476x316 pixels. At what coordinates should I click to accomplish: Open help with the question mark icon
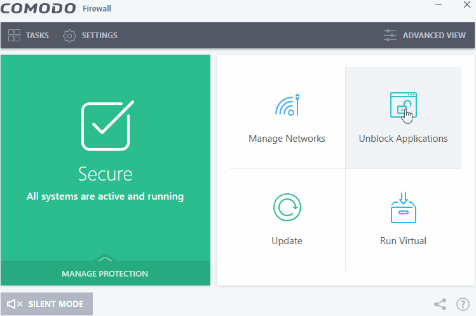463,305
